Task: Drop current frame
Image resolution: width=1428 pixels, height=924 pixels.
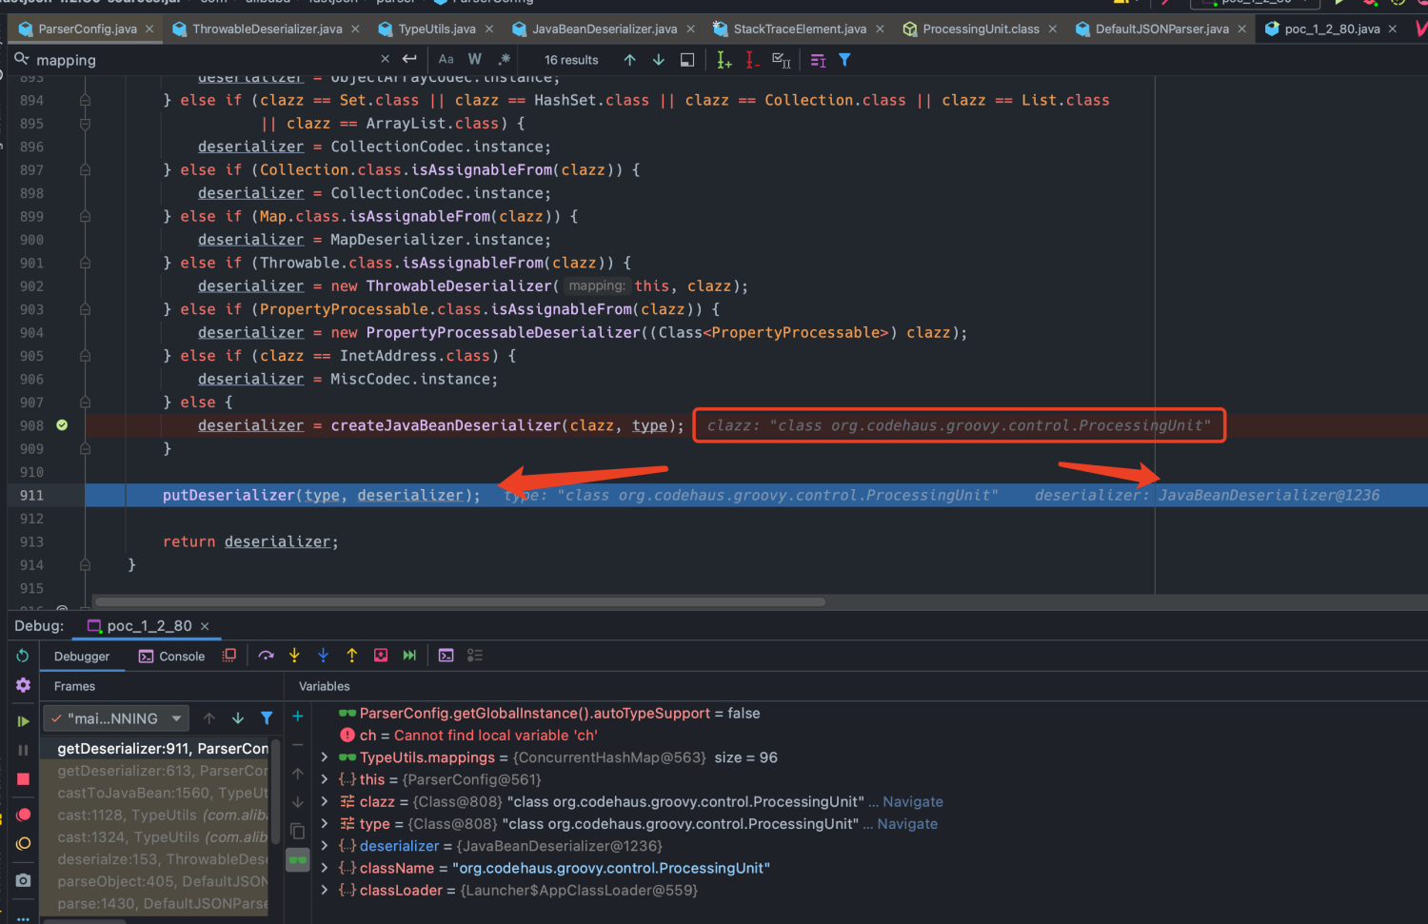Action: click(381, 656)
